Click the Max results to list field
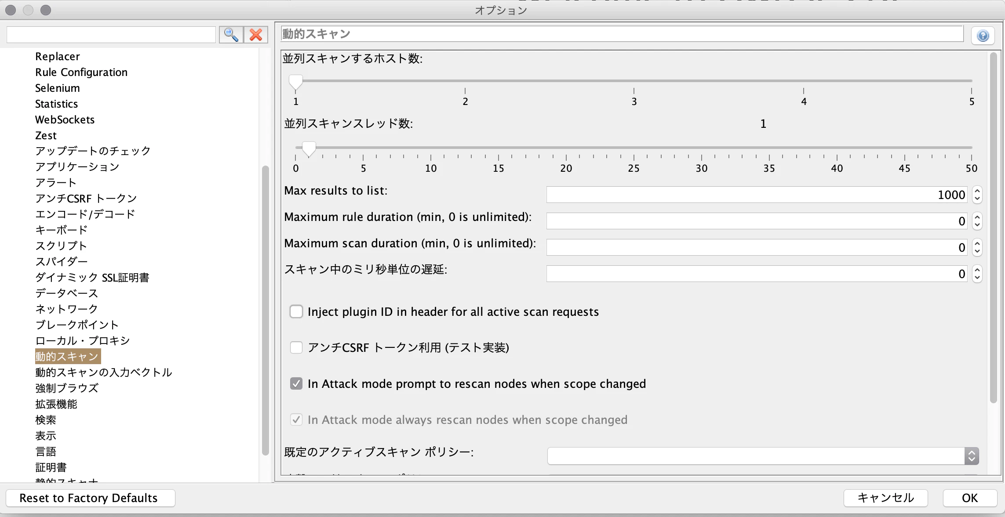The width and height of the screenshot is (1005, 517). point(757,195)
